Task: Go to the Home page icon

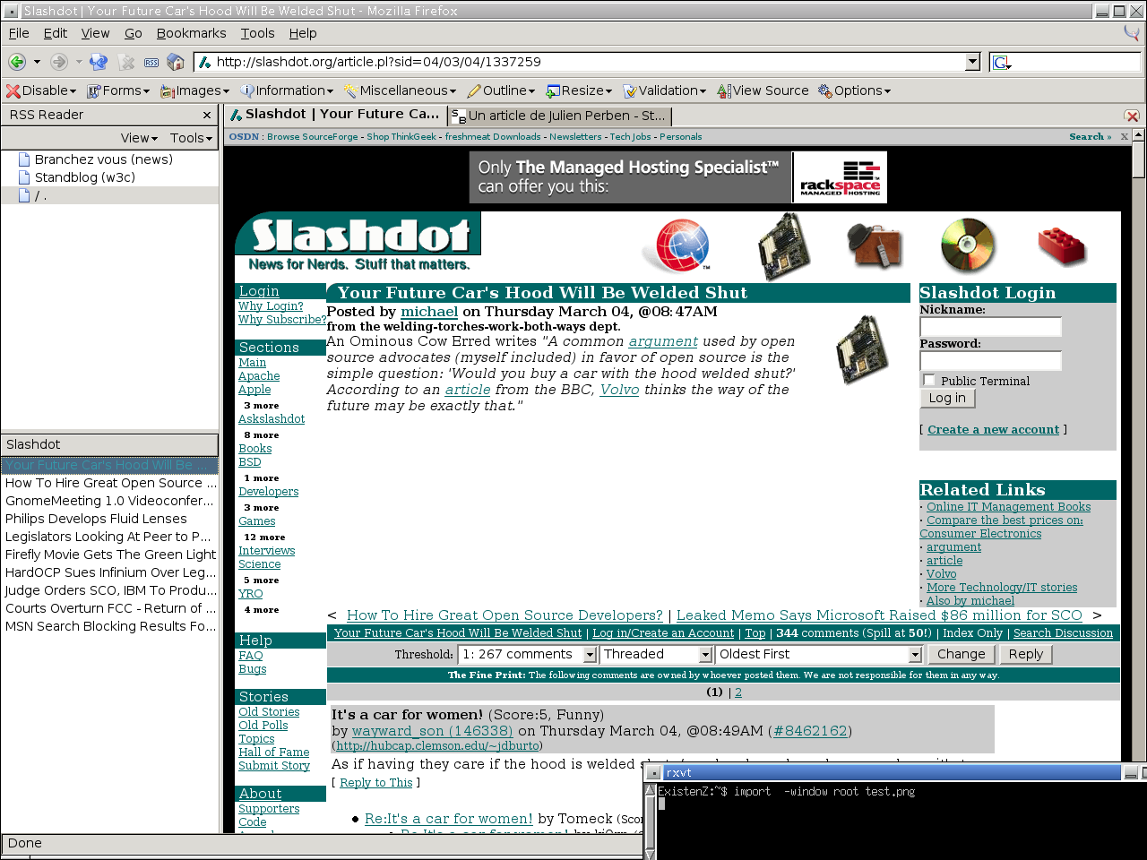Action: pyautogui.click(x=176, y=62)
